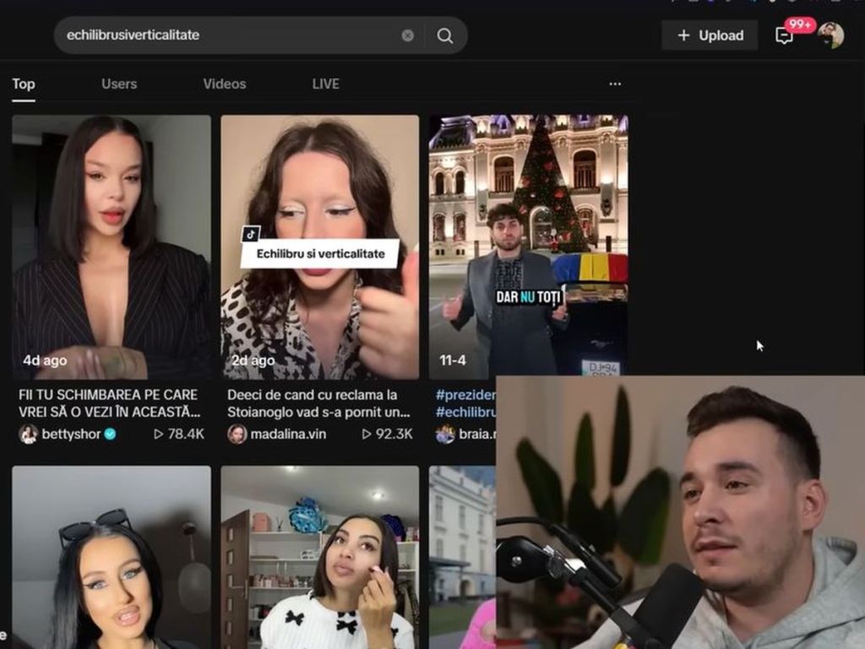Click madalina.vin's profile avatar
865x649 pixels.
pyautogui.click(x=237, y=434)
